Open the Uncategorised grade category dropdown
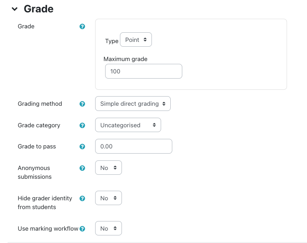 tap(128, 125)
